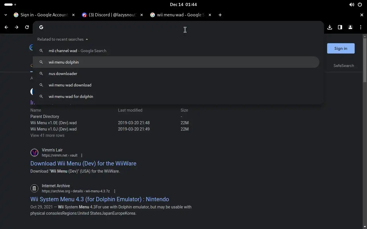Open the system power menu icon

[360, 5]
